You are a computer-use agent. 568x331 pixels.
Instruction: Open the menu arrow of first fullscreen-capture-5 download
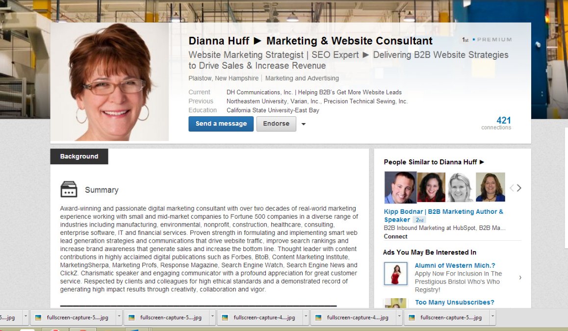pyautogui.click(x=119, y=316)
